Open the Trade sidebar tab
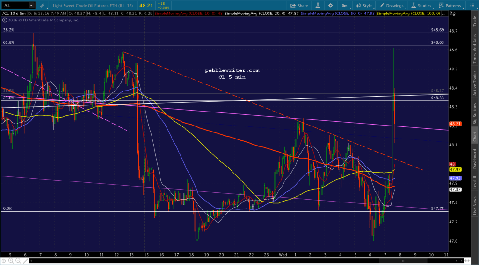This screenshot has width=479, height=265. click(475, 21)
